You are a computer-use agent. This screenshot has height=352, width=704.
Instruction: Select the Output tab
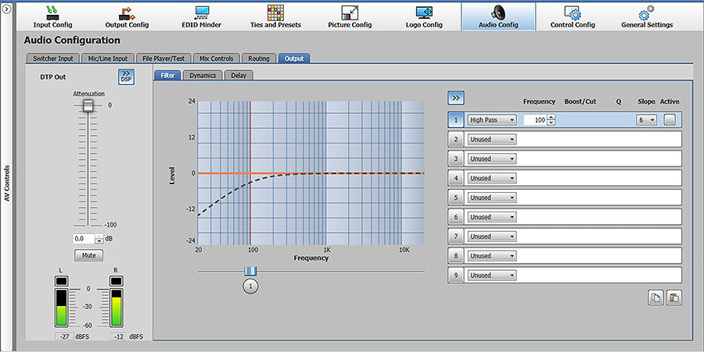click(x=294, y=59)
